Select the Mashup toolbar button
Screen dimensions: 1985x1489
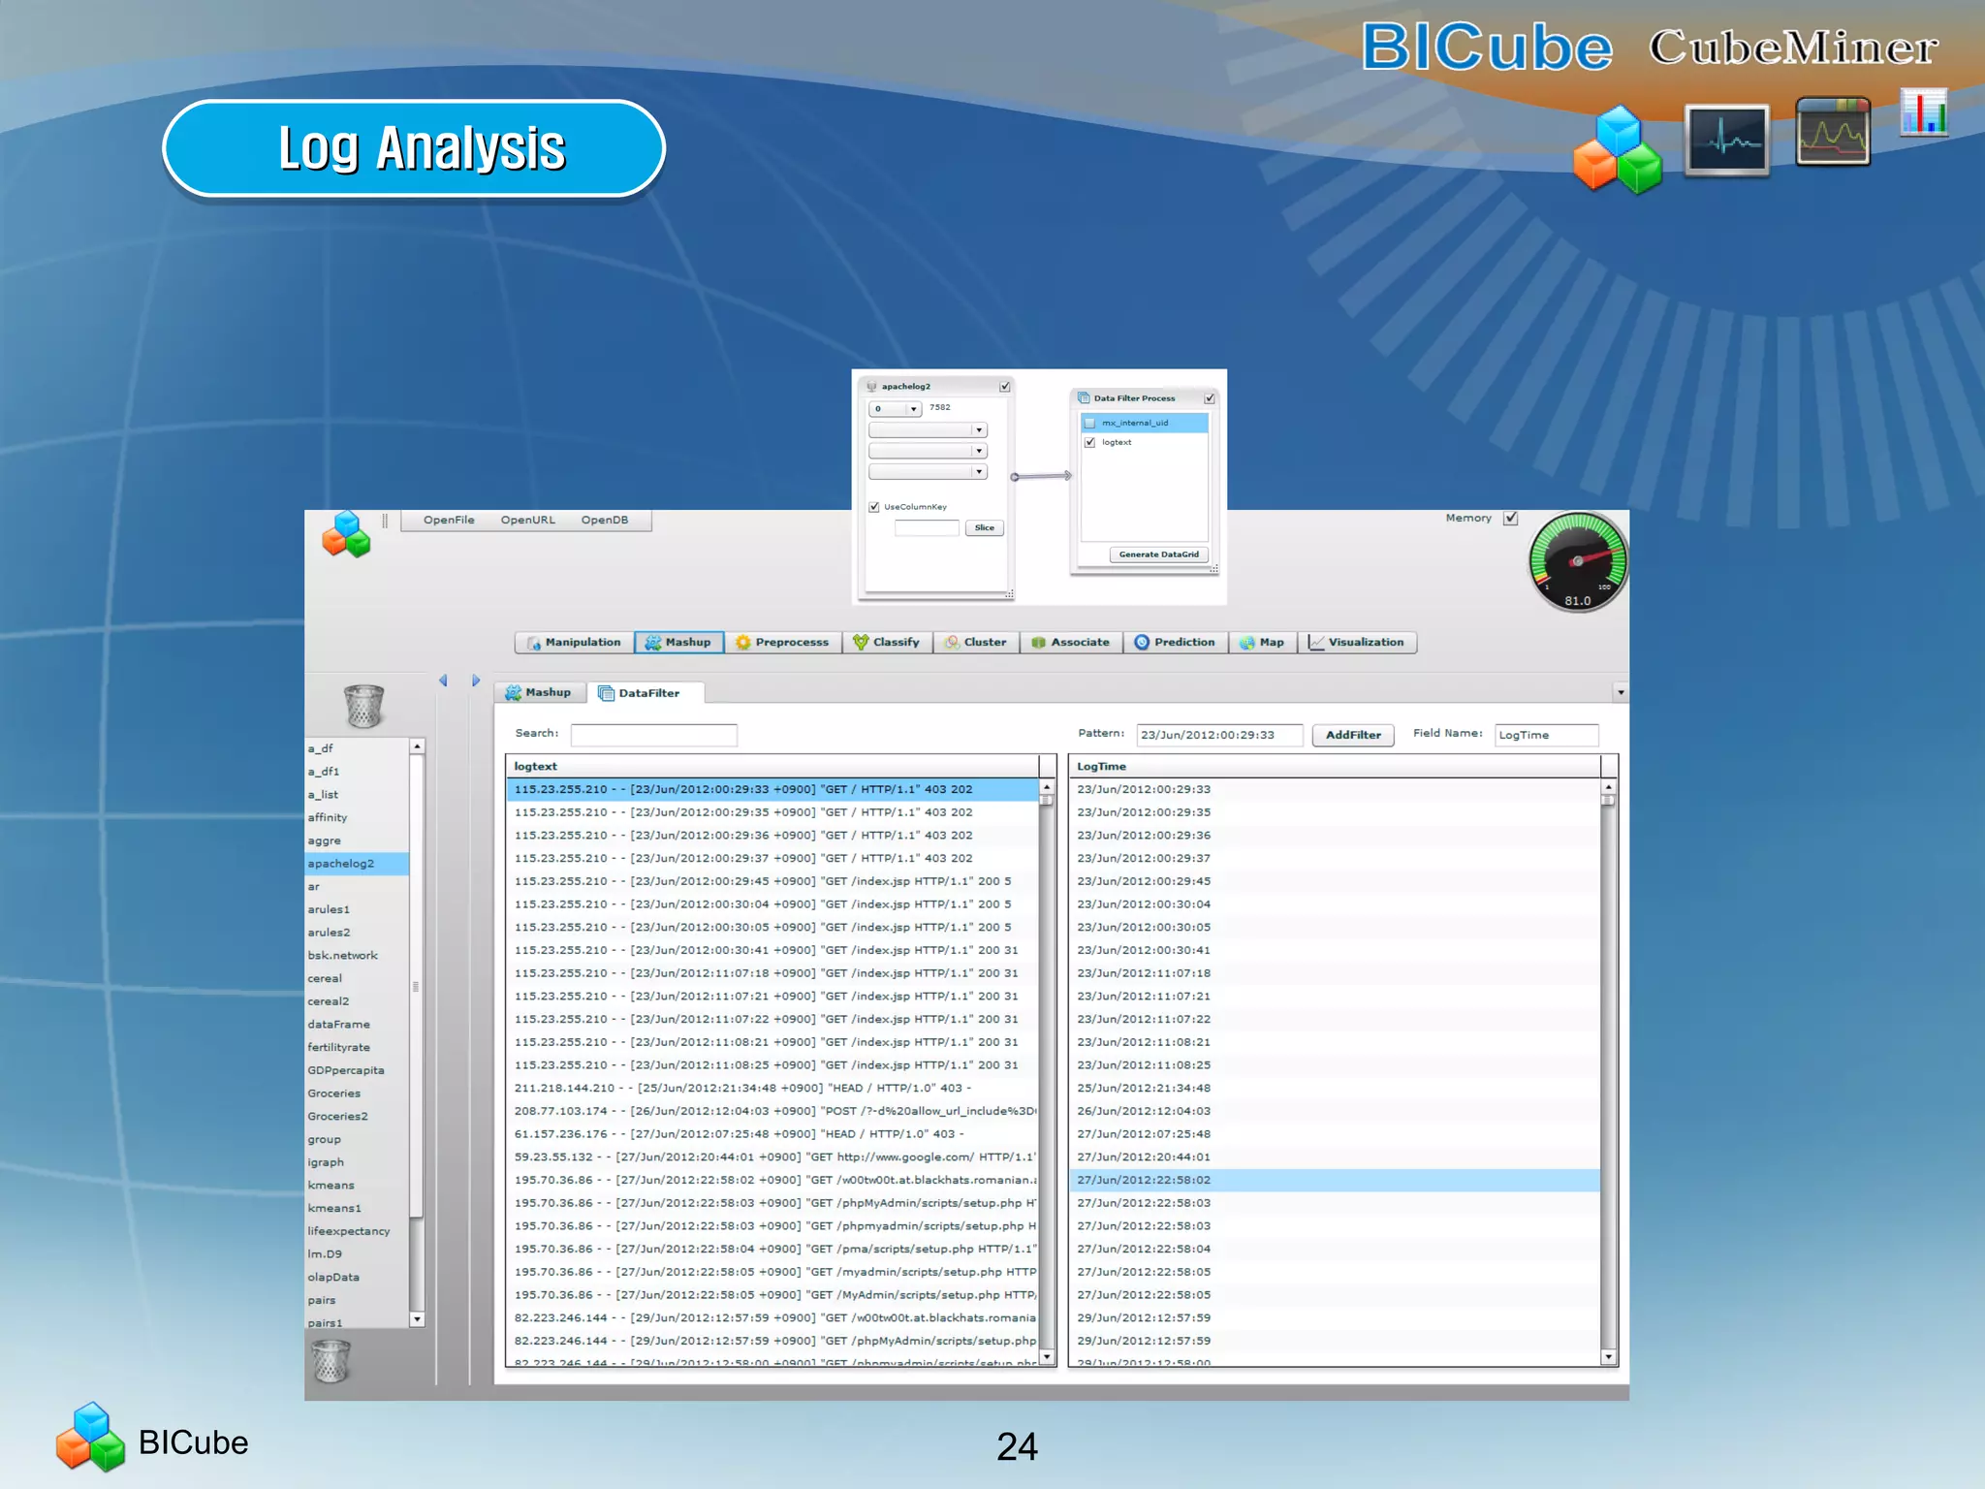pos(678,642)
